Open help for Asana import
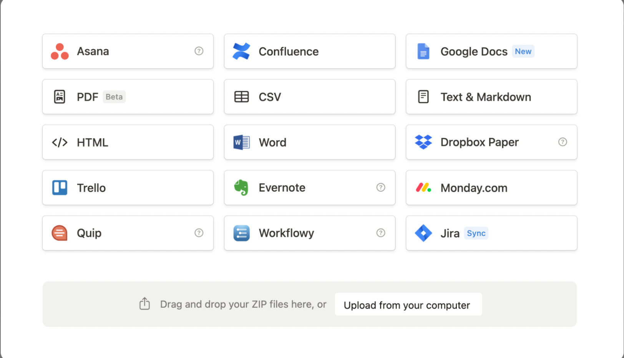 coord(199,51)
